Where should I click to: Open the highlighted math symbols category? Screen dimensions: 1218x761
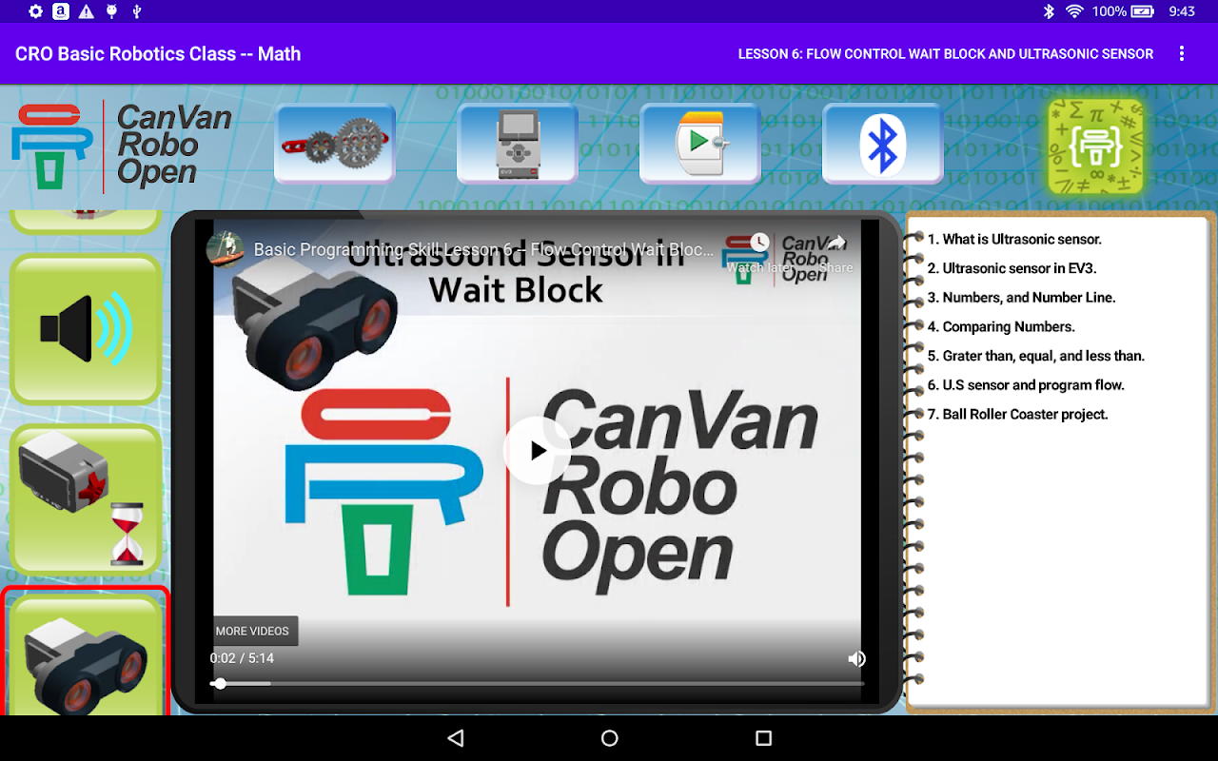pyautogui.click(x=1096, y=146)
